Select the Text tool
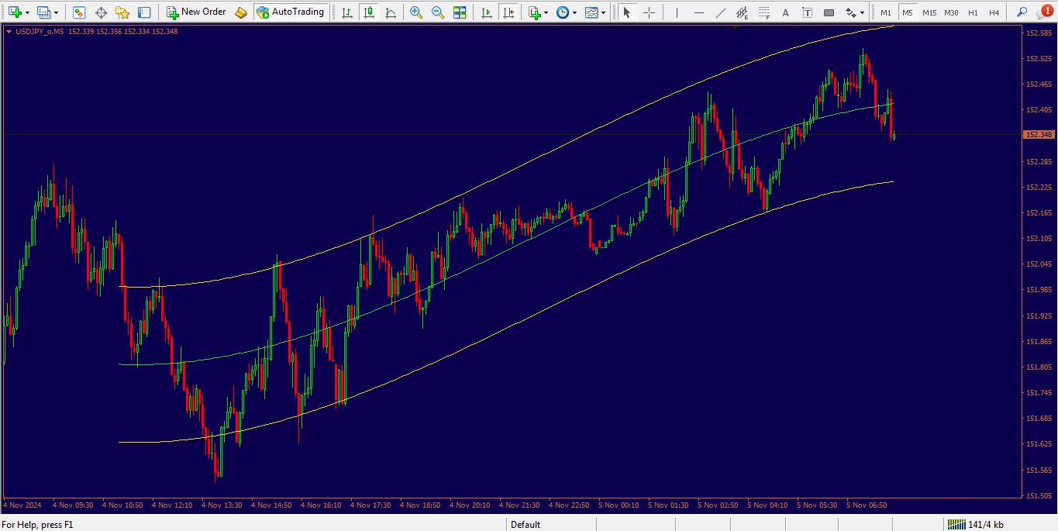This screenshot has height=531, width=1058. pyautogui.click(x=785, y=12)
